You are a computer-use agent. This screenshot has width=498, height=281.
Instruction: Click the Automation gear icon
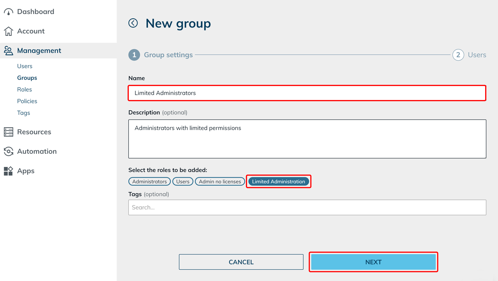tap(8, 151)
